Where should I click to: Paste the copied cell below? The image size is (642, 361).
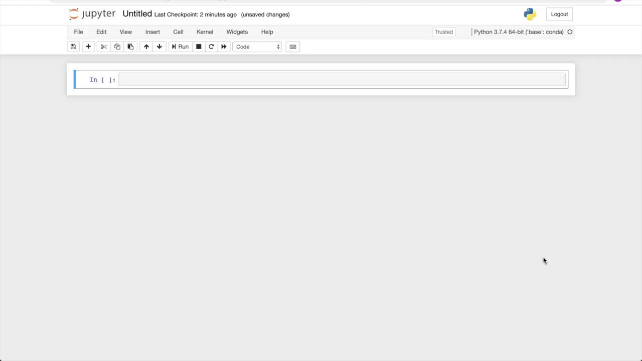pos(130,47)
